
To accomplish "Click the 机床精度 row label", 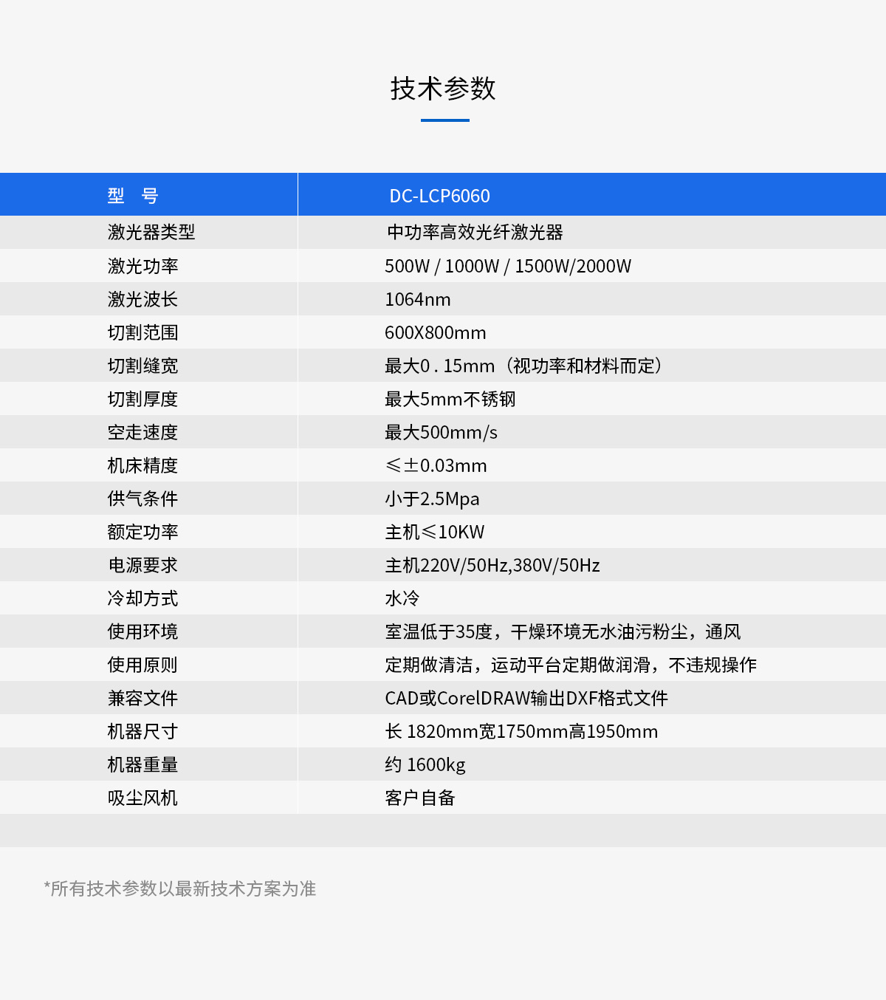I will tap(142, 465).
